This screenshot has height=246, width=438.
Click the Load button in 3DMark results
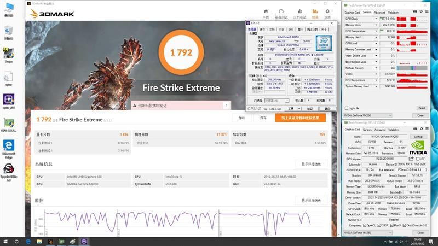(x=242, y=118)
